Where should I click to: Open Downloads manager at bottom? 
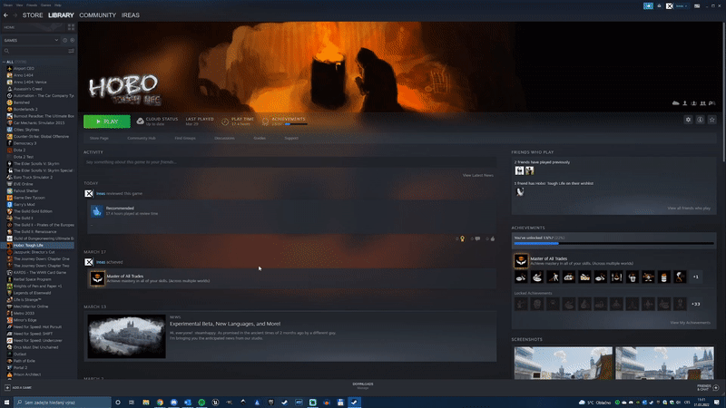363,386
